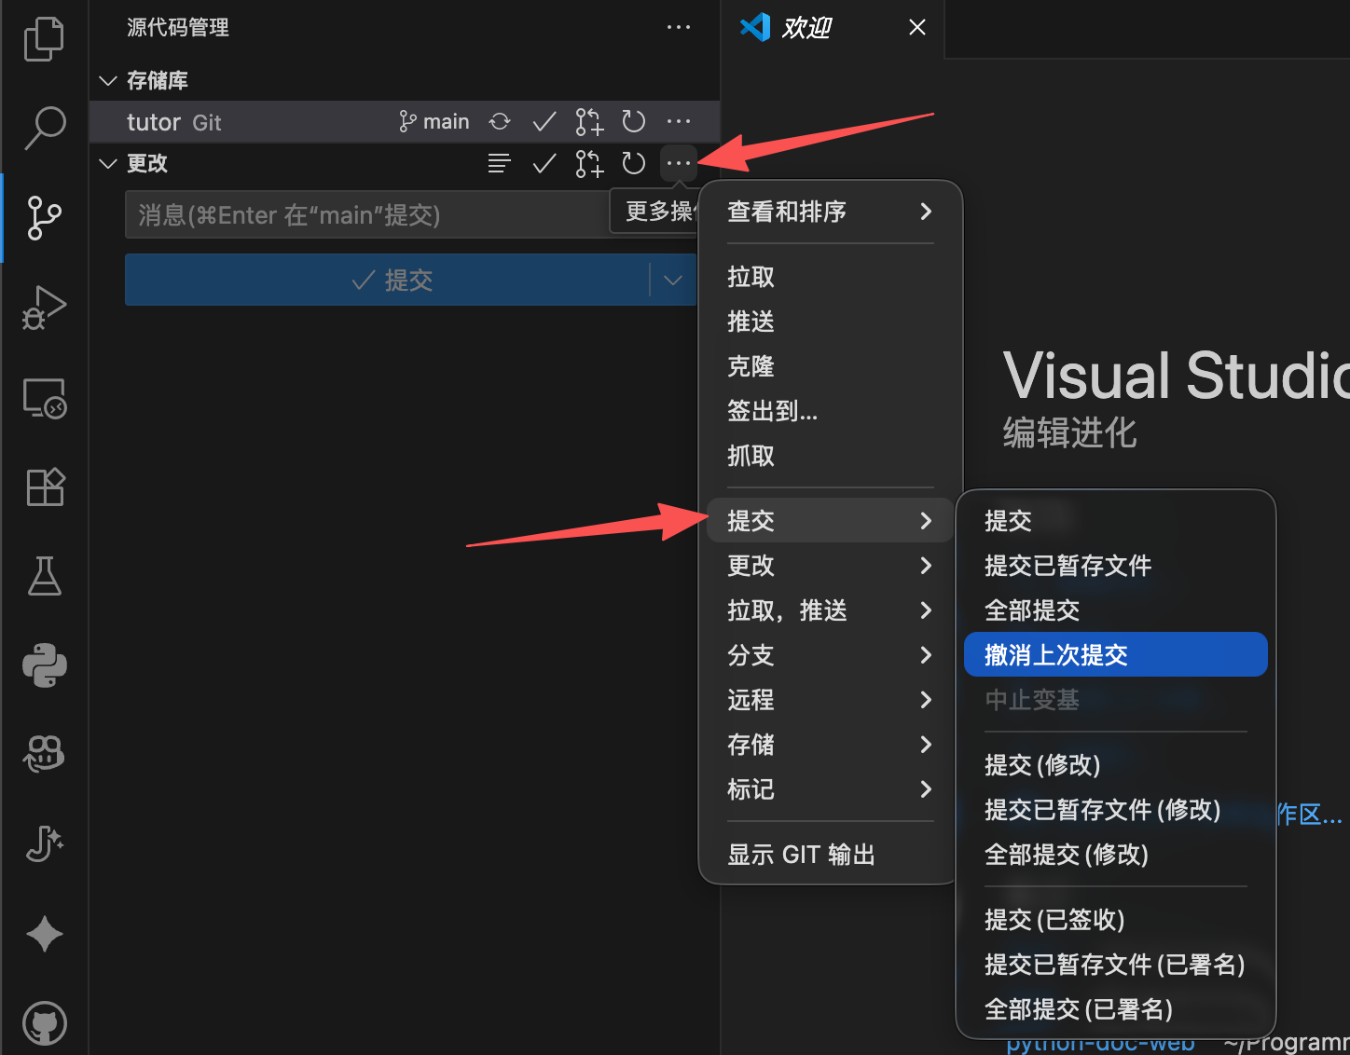The width and height of the screenshot is (1350, 1055).
Task: Open the Python extension view
Action: coord(44,665)
